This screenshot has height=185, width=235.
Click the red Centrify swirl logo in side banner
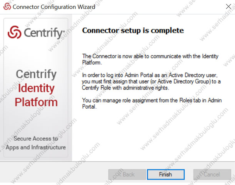click(x=15, y=32)
